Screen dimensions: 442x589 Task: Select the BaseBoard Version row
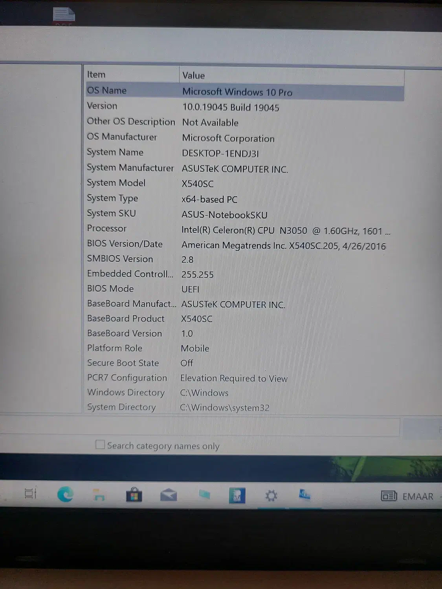point(245,333)
